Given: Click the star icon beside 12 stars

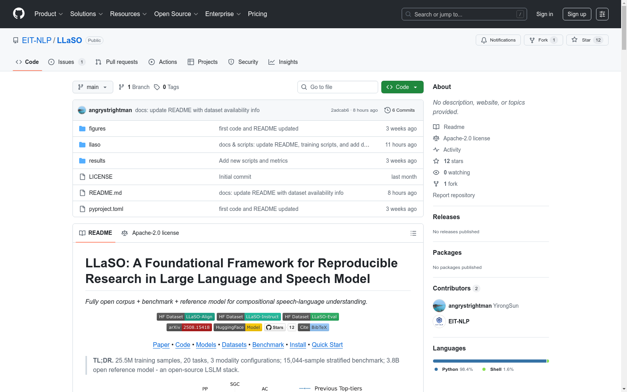Looking at the screenshot, I should (436, 161).
